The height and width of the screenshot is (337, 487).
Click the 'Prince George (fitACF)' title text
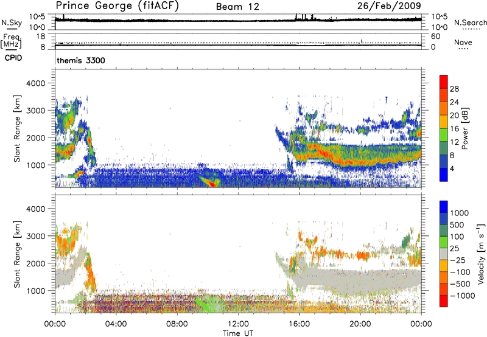click(117, 5)
